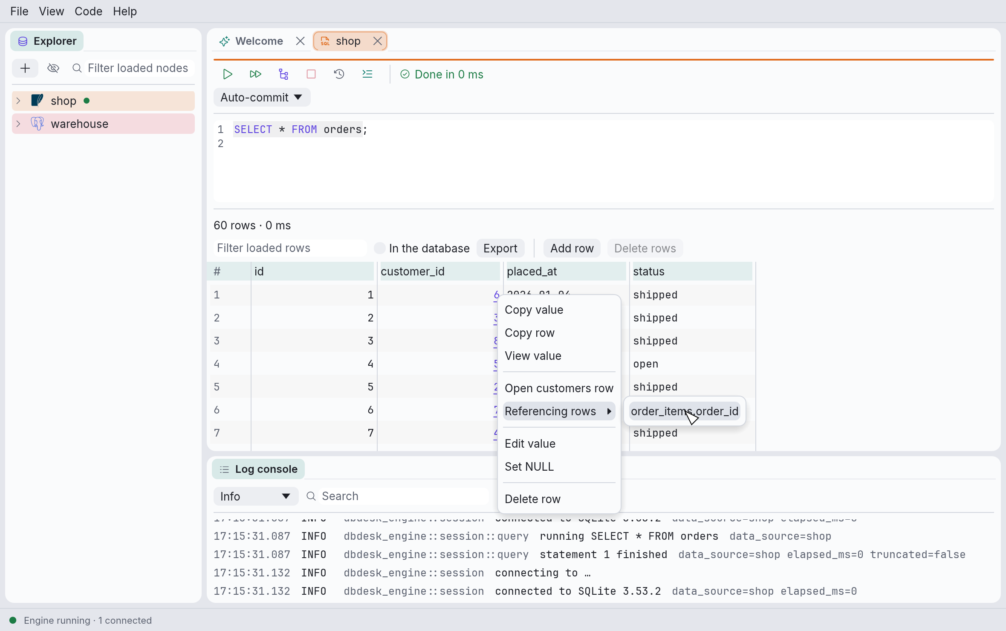This screenshot has width=1006, height=631.
Task: Select the Log console tab
Action: [x=258, y=469]
